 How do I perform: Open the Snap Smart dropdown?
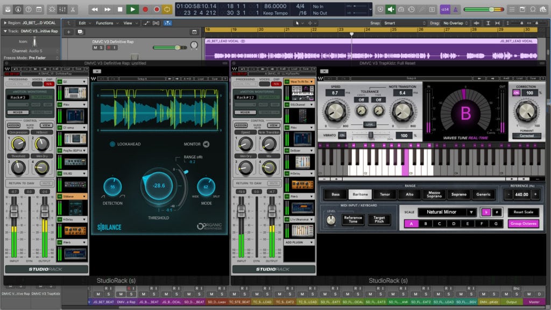405,23
